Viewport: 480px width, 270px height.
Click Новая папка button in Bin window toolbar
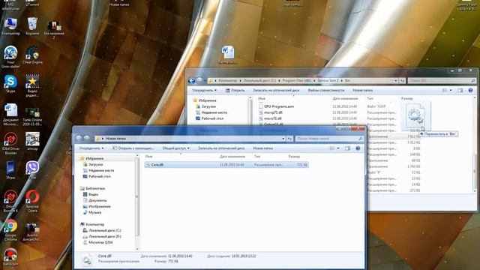coord(362,90)
